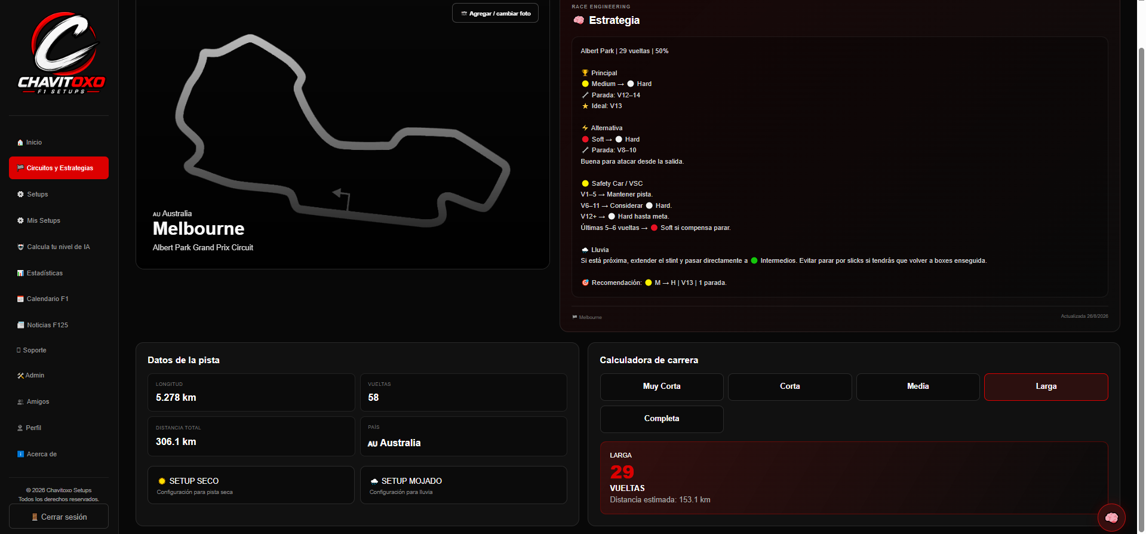Select the Corta race length
The image size is (1146, 534).
click(790, 386)
